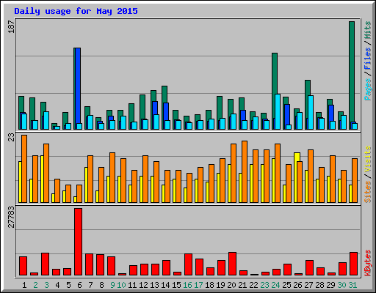Click the day 24 x-axis label

click(275, 285)
